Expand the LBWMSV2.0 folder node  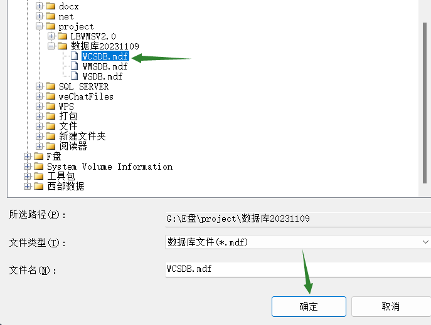click(51, 36)
